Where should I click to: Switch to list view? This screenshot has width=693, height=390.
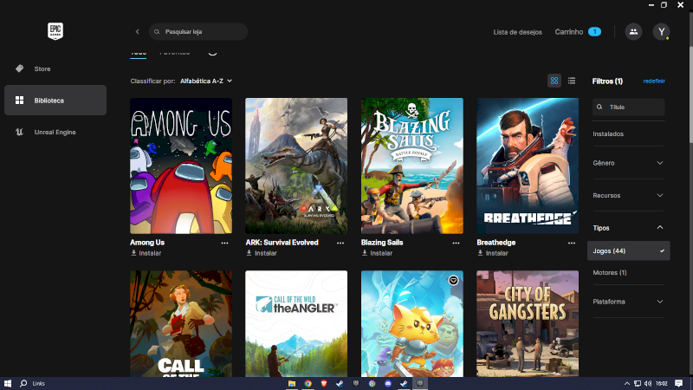click(x=572, y=81)
